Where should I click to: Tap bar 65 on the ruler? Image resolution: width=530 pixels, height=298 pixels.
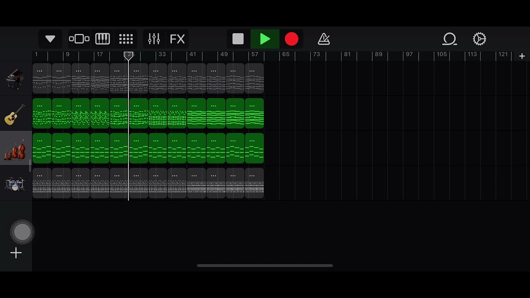(x=286, y=55)
